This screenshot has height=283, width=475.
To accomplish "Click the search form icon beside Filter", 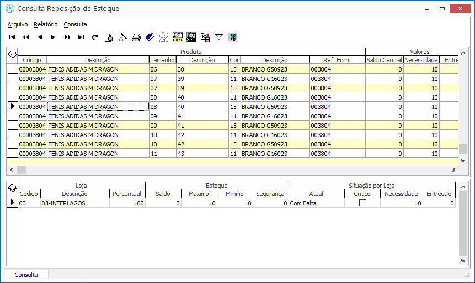I will [x=191, y=37].
